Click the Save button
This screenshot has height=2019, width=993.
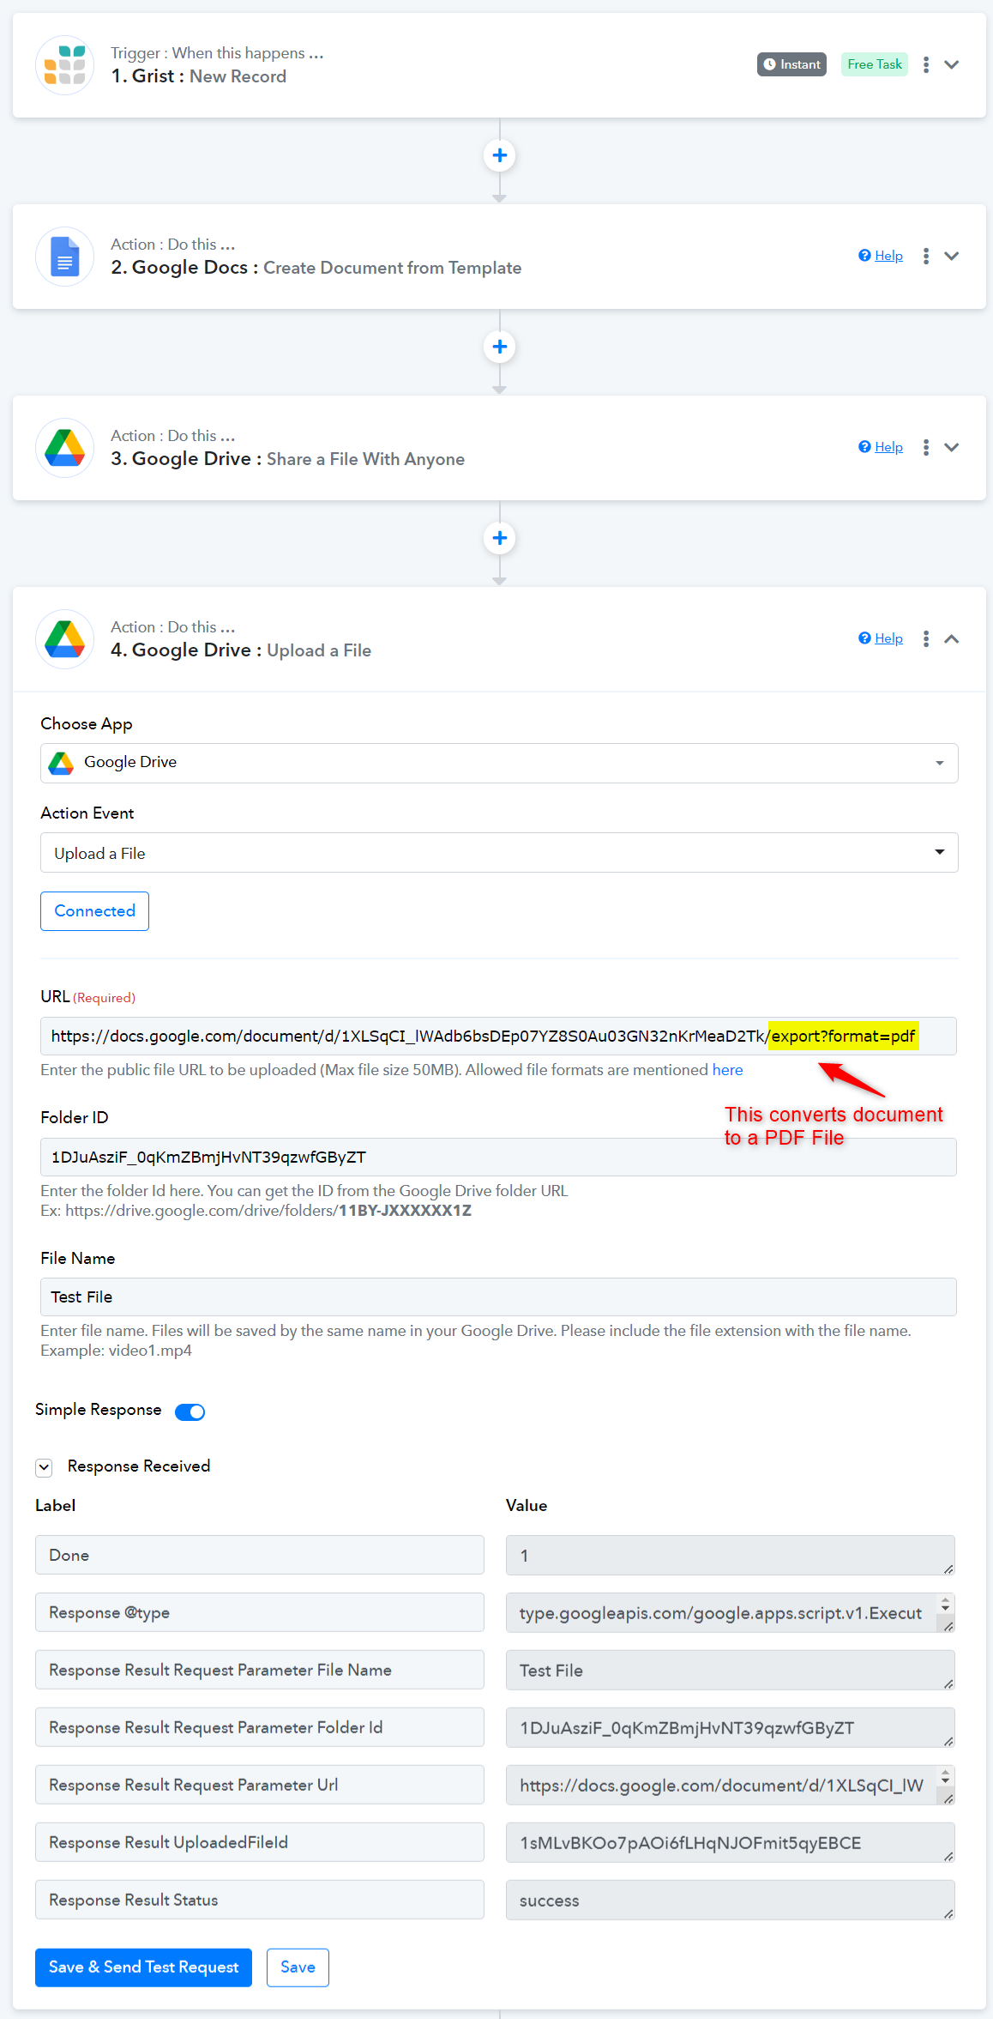tap(298, 1968)
